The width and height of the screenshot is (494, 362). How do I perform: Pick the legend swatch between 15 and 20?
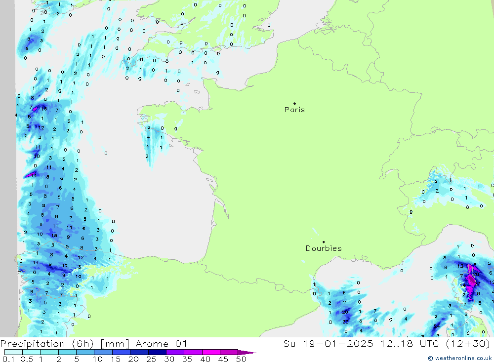pos(121,352)
